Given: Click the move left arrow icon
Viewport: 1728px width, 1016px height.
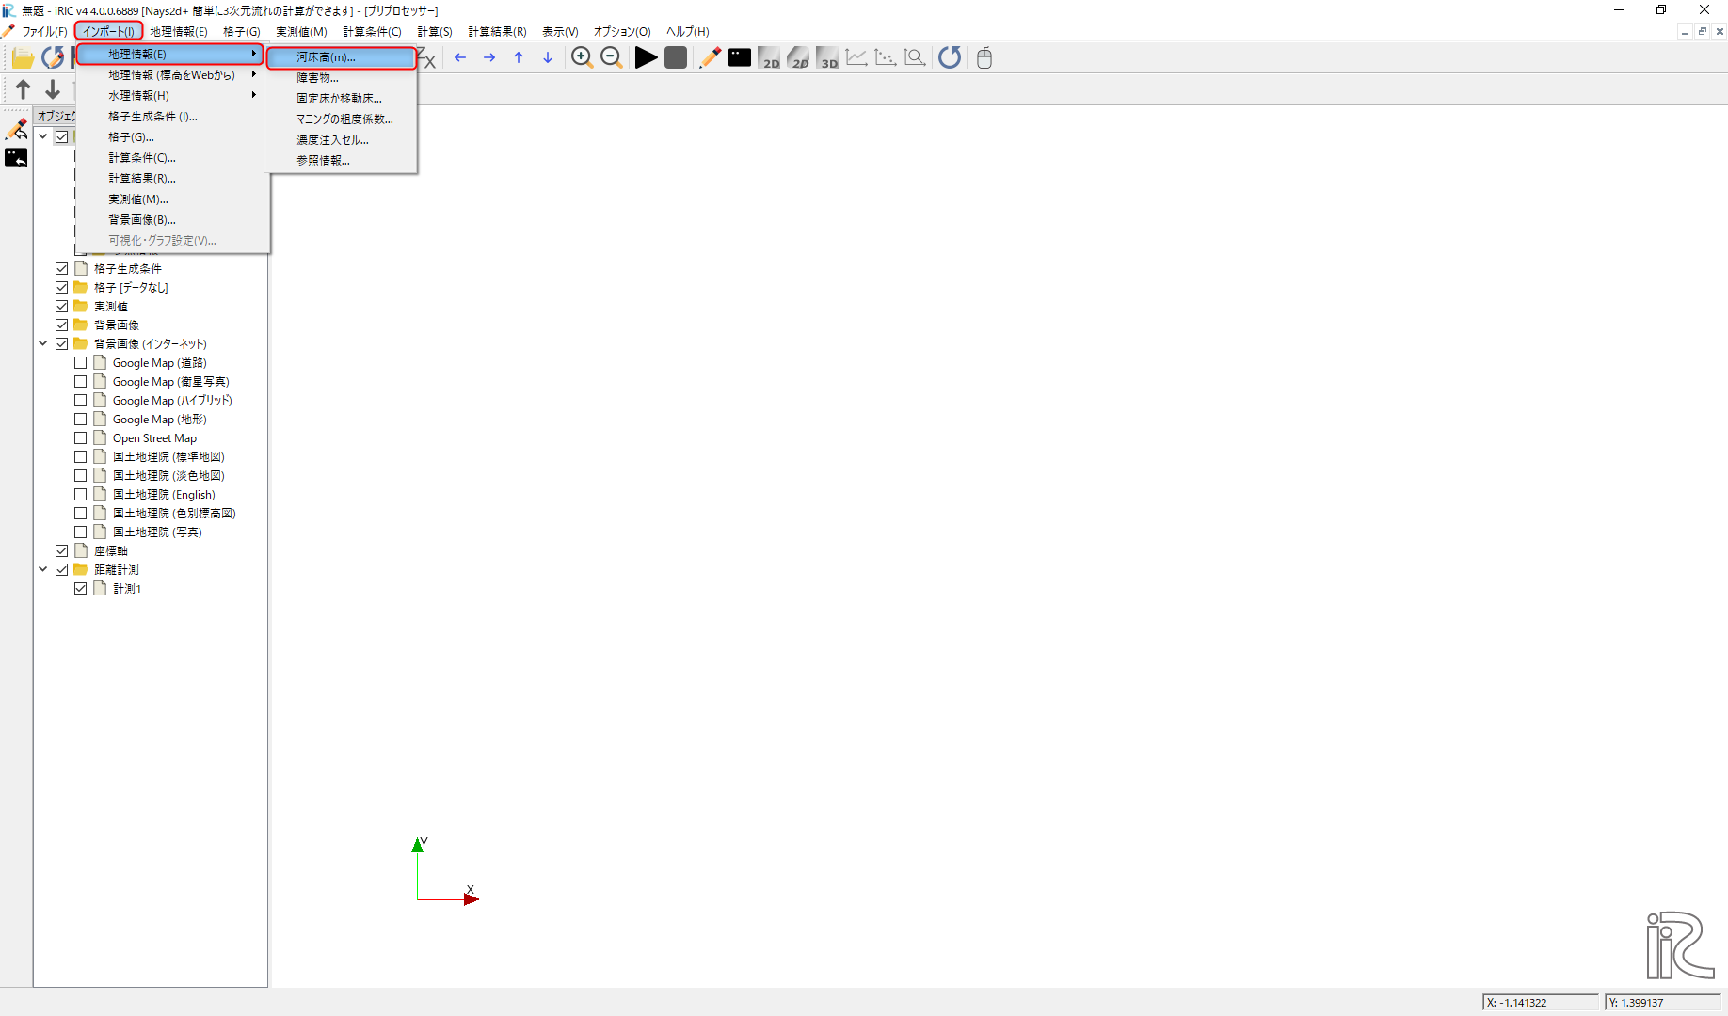Looking at the screenshot, I should click(x=460, y=58).
